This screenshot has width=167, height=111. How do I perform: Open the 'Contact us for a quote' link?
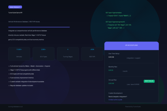point(115,100)
